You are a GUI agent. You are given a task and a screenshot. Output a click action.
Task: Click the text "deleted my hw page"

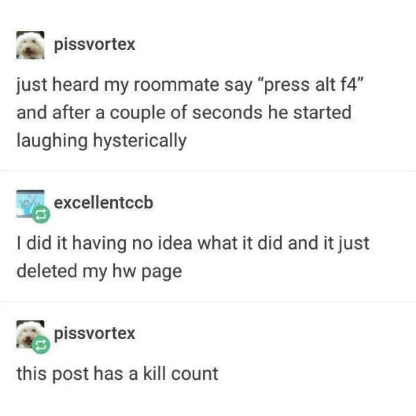[99, 271]
